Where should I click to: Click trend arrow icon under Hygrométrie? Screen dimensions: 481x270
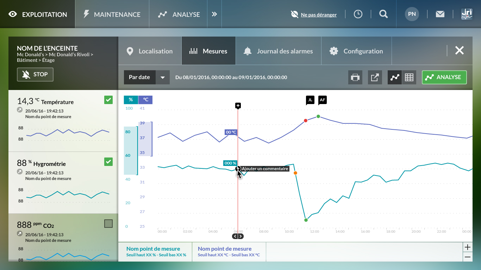click(20, 172)
